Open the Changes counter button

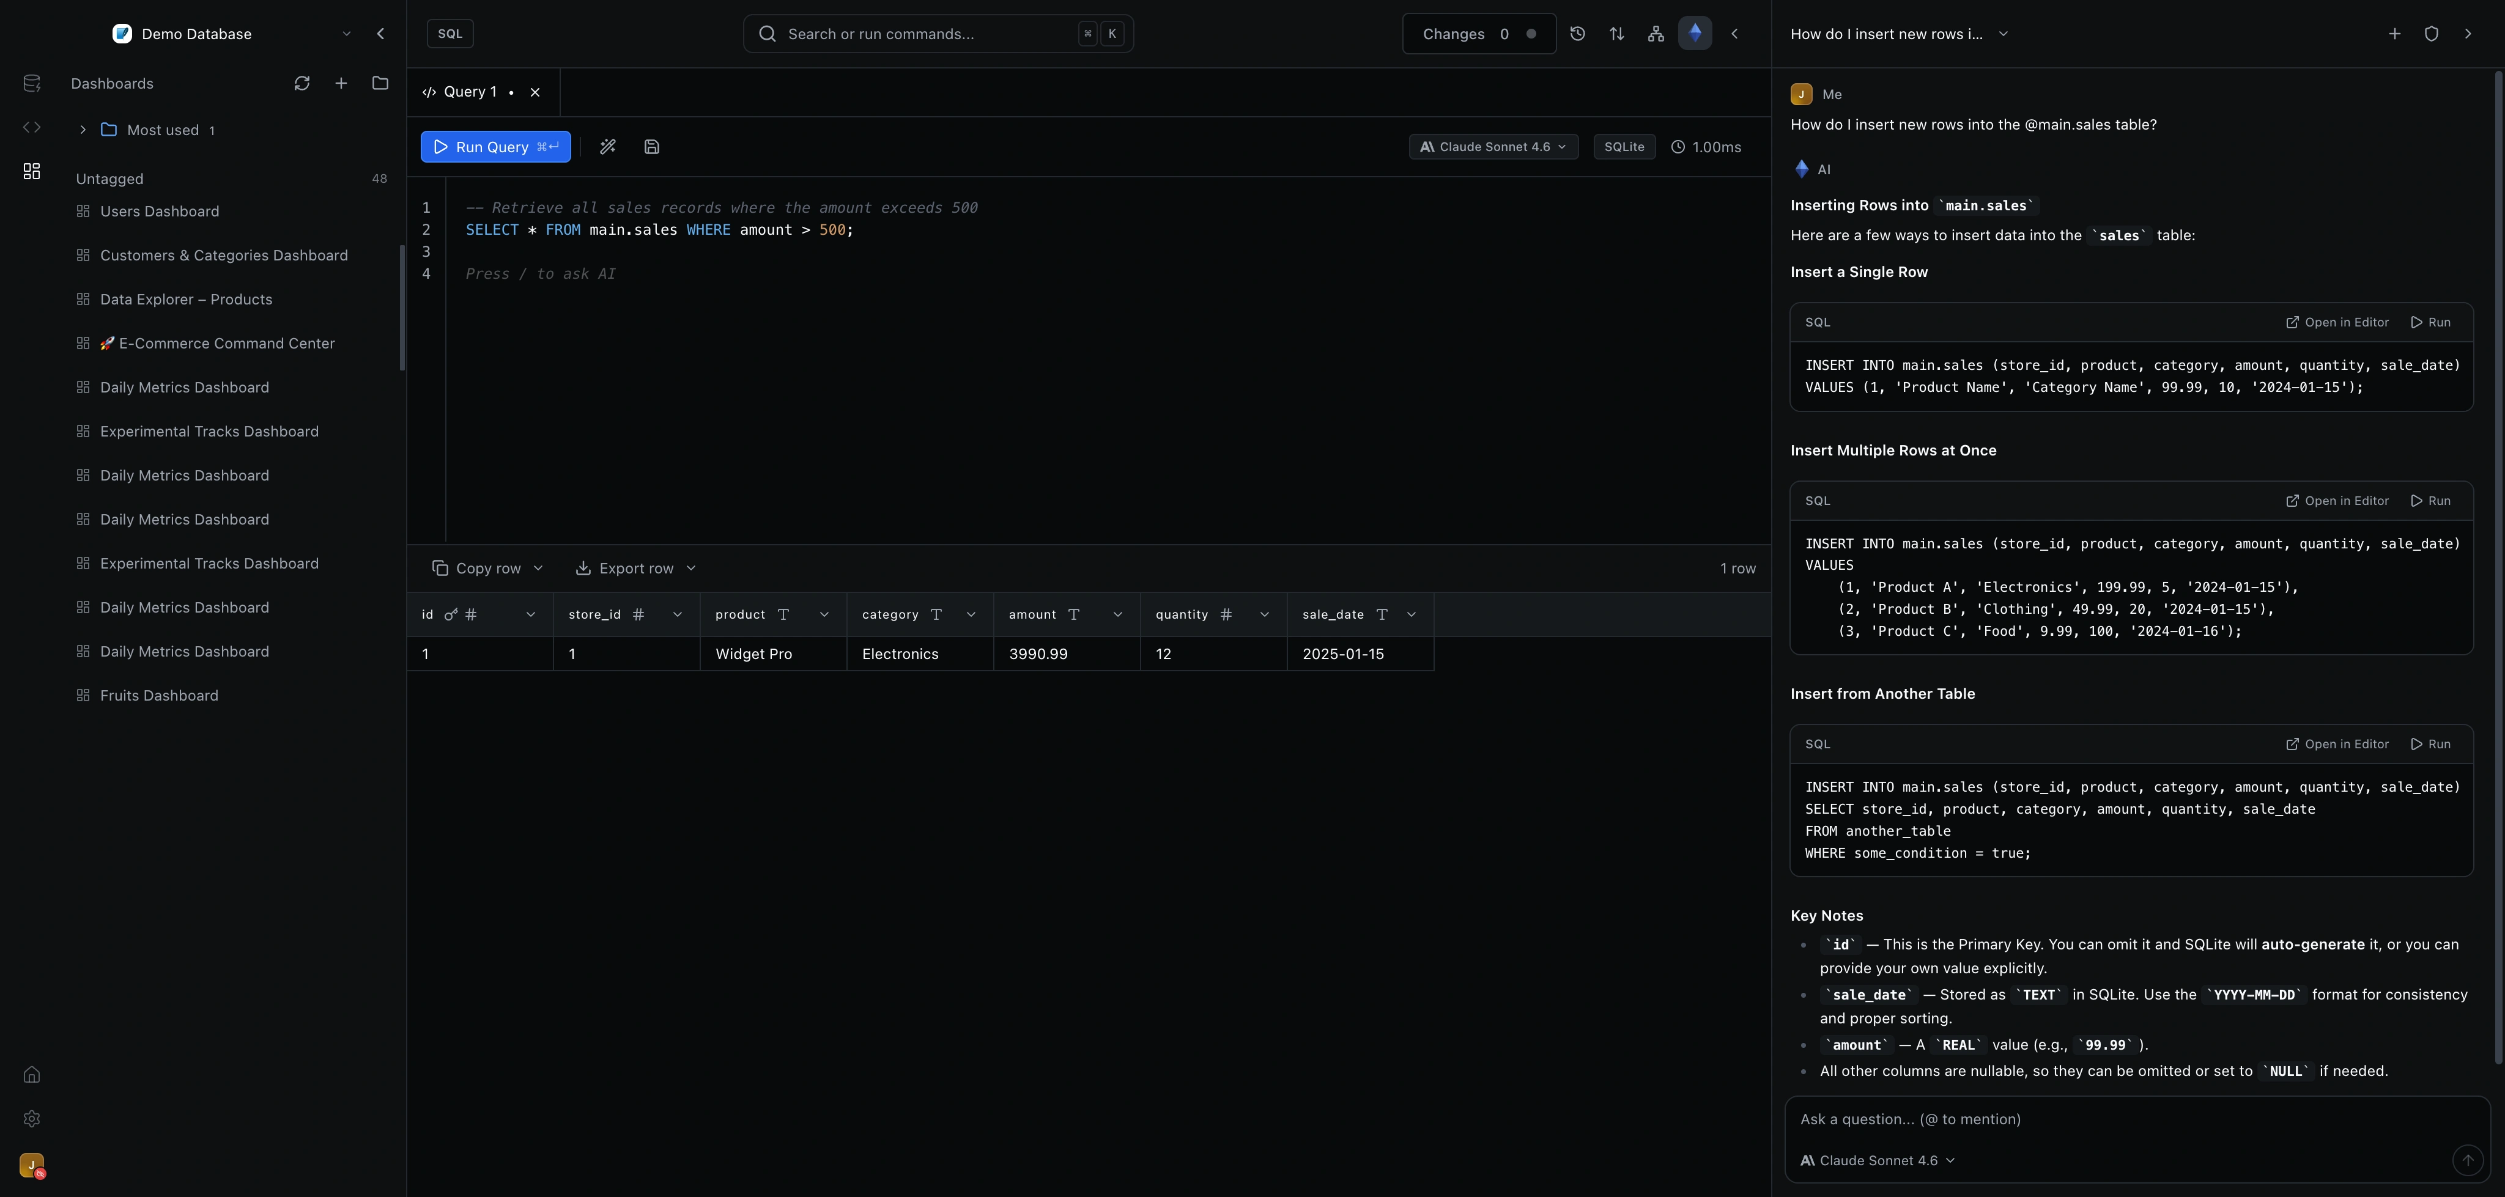click(1478, 34)
